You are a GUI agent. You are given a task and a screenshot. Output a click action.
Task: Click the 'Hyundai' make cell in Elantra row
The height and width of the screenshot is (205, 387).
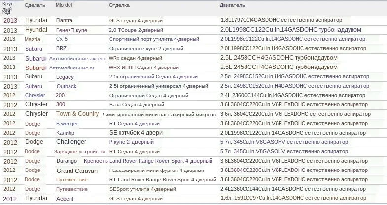[x=36, y=20]
